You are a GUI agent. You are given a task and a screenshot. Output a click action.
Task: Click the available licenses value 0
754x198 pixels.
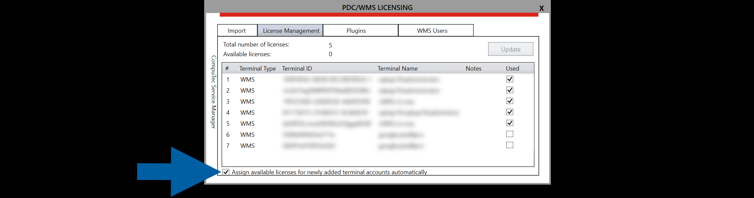click(x=331, y=54)
